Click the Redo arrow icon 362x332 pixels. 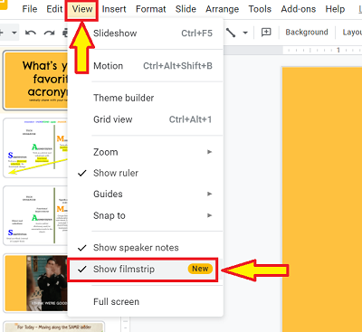click(x=49, y=33)
